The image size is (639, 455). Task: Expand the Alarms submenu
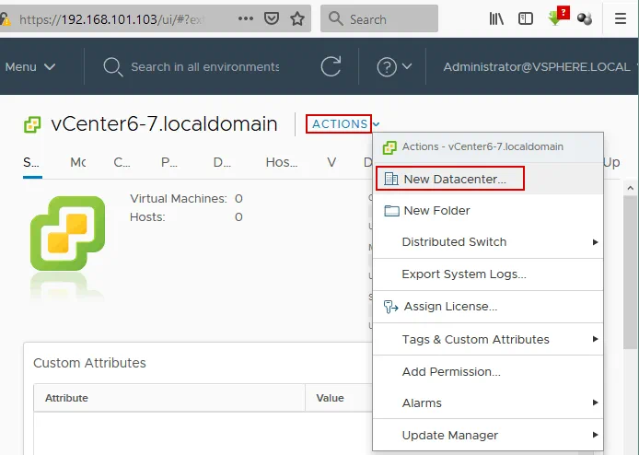pyautogui.click(x=488, y=402)
